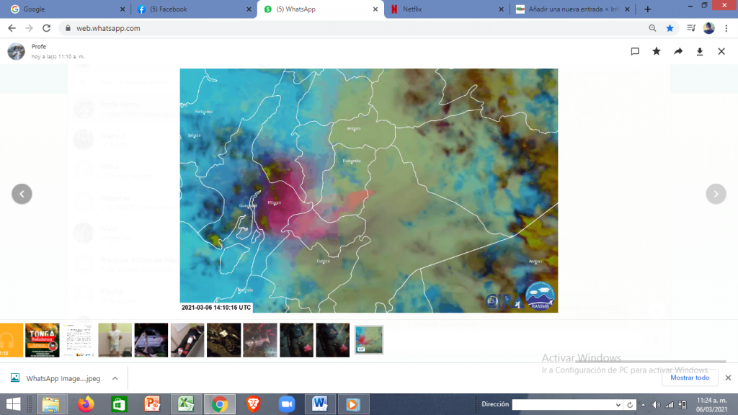
Task: Open Firefox from the taskbar
Action: (86, 404)
